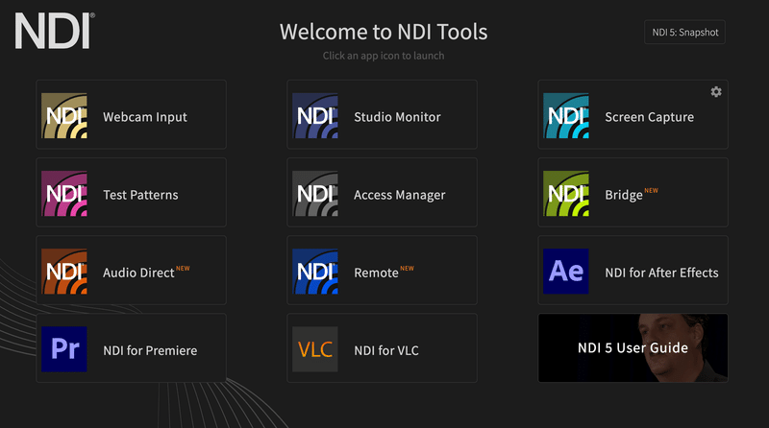
Task: Click the VLC icon
Action: coord(315,349)
